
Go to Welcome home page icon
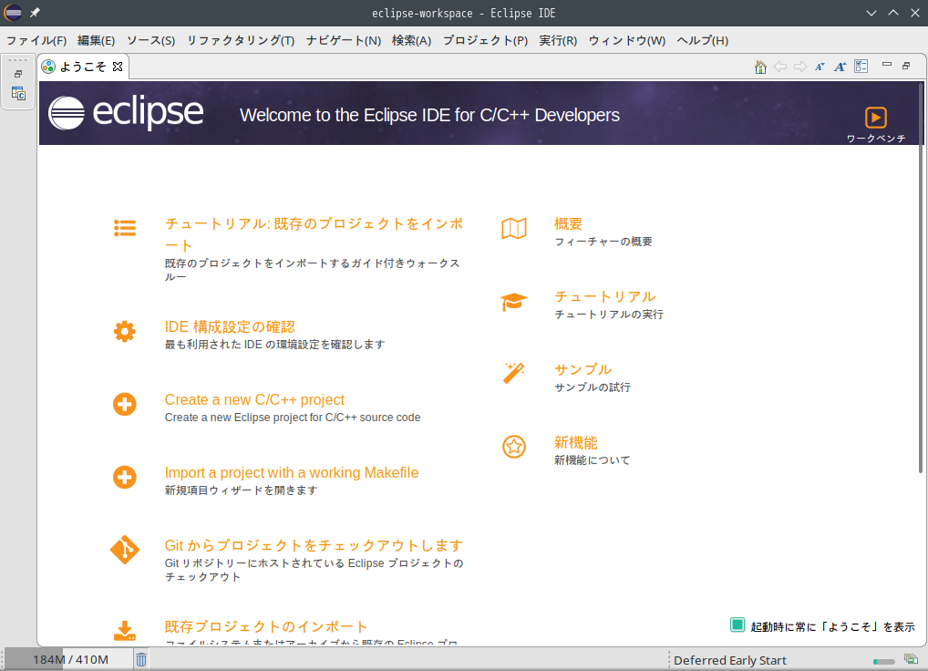tap(760, 67)
